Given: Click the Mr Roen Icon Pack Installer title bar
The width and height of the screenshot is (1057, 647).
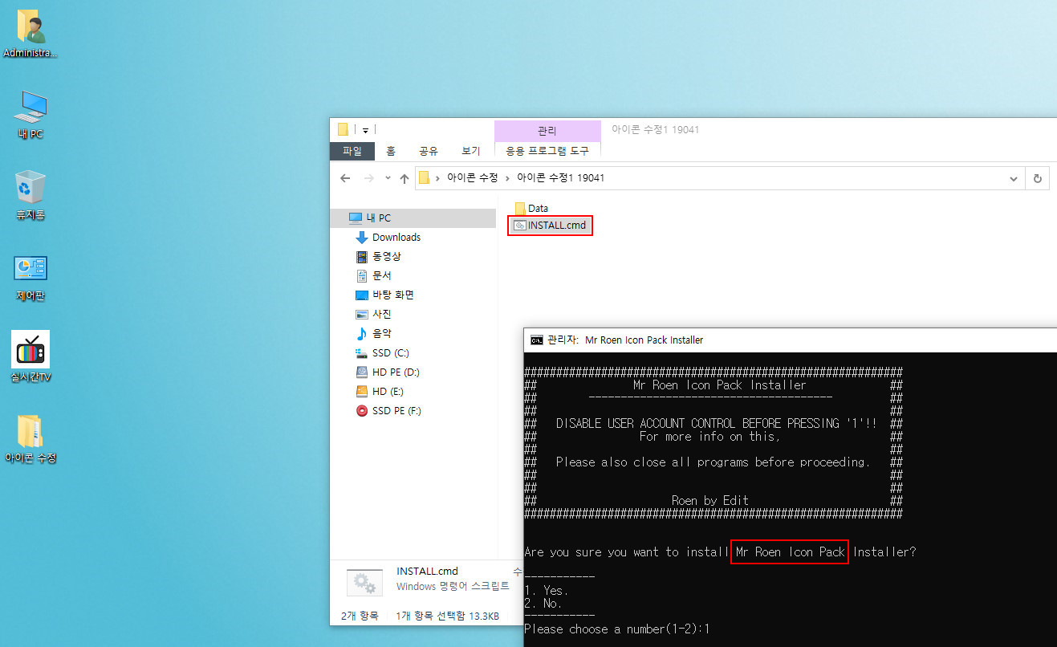Looking at the screenshot, I should click(x=791, y=340).
